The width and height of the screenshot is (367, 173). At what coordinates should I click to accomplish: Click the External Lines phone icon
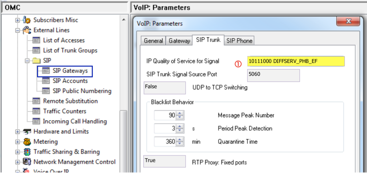27,30
